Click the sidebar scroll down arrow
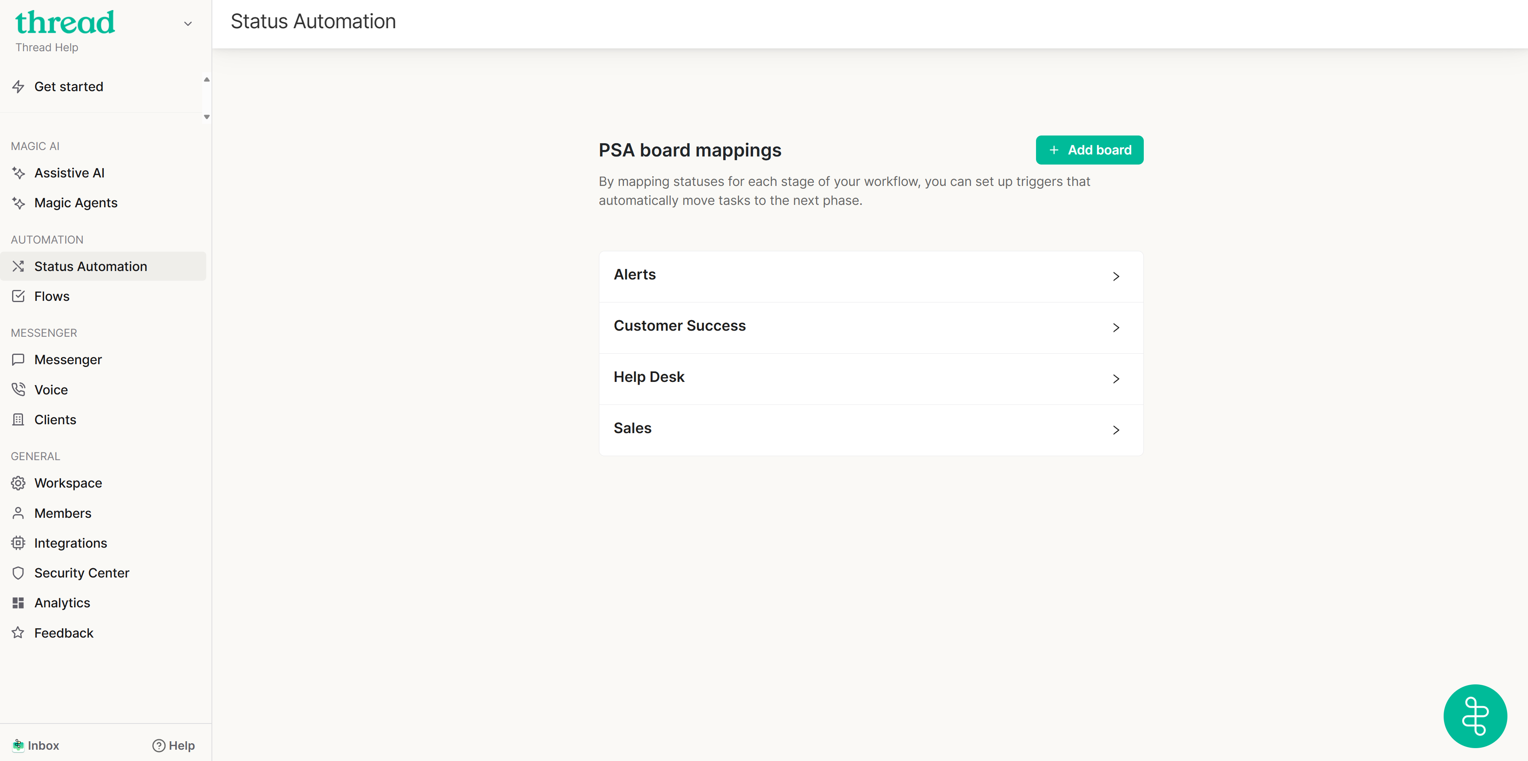Viewport: 1528px width, 761px height. click(206, 117)
